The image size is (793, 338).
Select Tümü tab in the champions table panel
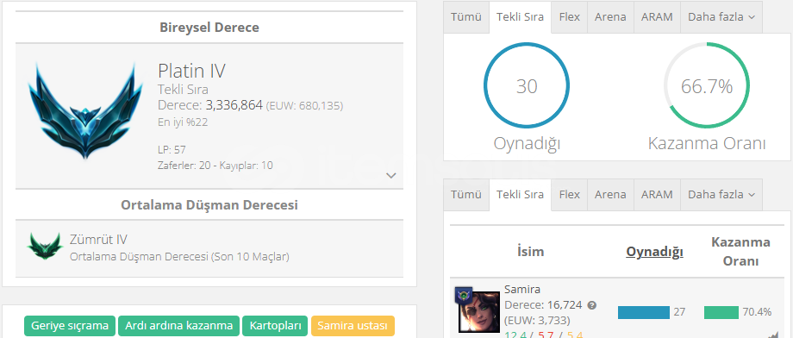pos(465,194)
